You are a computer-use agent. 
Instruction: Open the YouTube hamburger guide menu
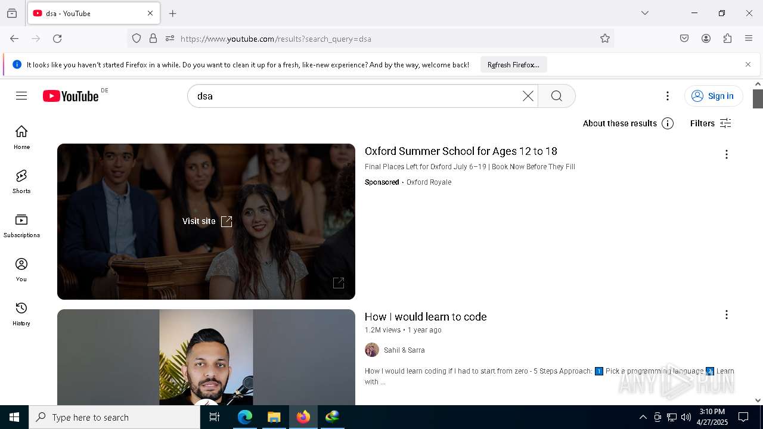[21, 96]
